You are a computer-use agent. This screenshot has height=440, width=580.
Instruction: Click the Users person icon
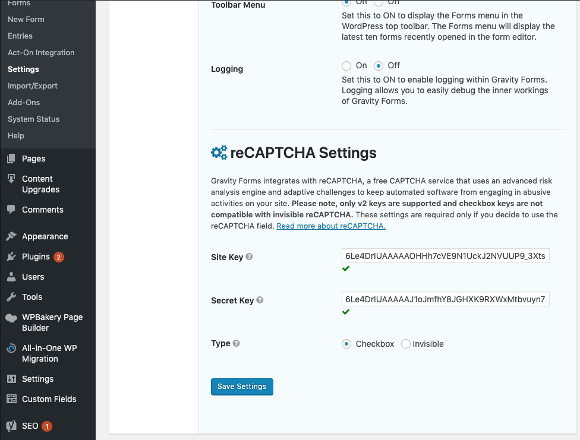click(11, 277)
